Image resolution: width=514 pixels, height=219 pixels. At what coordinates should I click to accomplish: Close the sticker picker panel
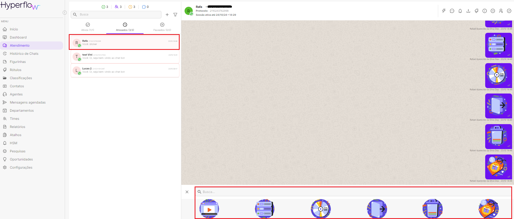coord(187,192)
